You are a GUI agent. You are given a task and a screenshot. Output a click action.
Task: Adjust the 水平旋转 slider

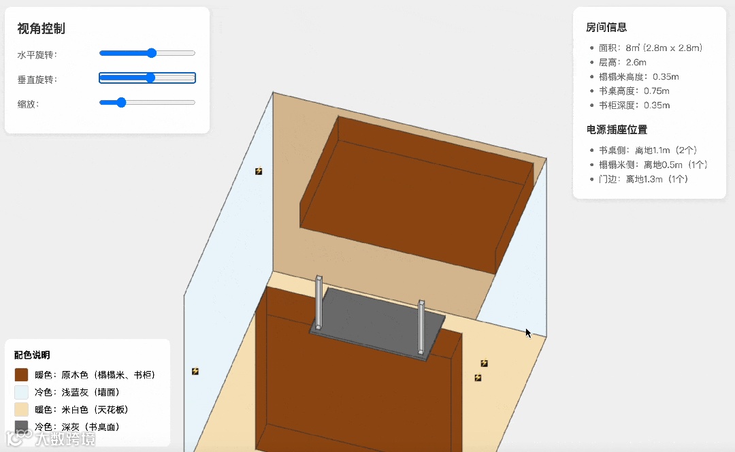point(147,53)
